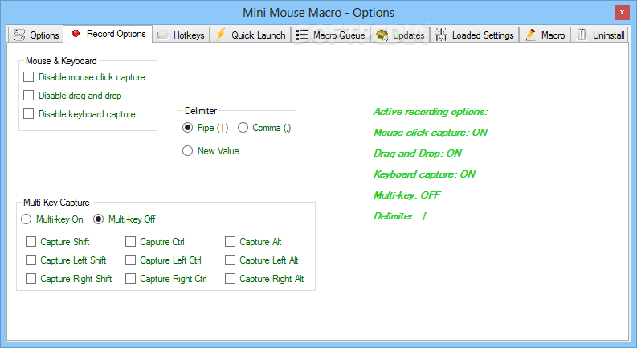The width and height of the screenshot is (637, 348).
Task: Enable Disable mouse click capture checkbox
Action: coord(28,77)
